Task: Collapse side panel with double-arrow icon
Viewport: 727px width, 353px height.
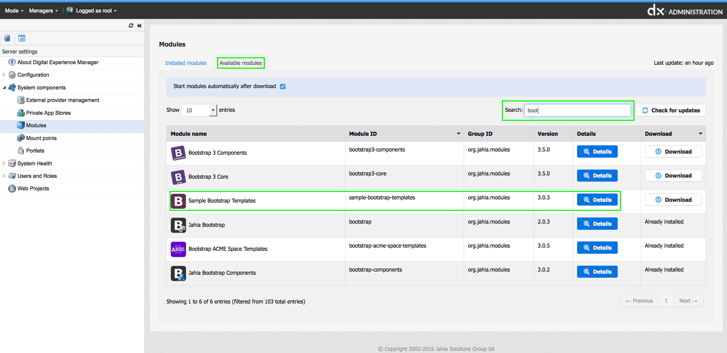Action: coord(139,26)
